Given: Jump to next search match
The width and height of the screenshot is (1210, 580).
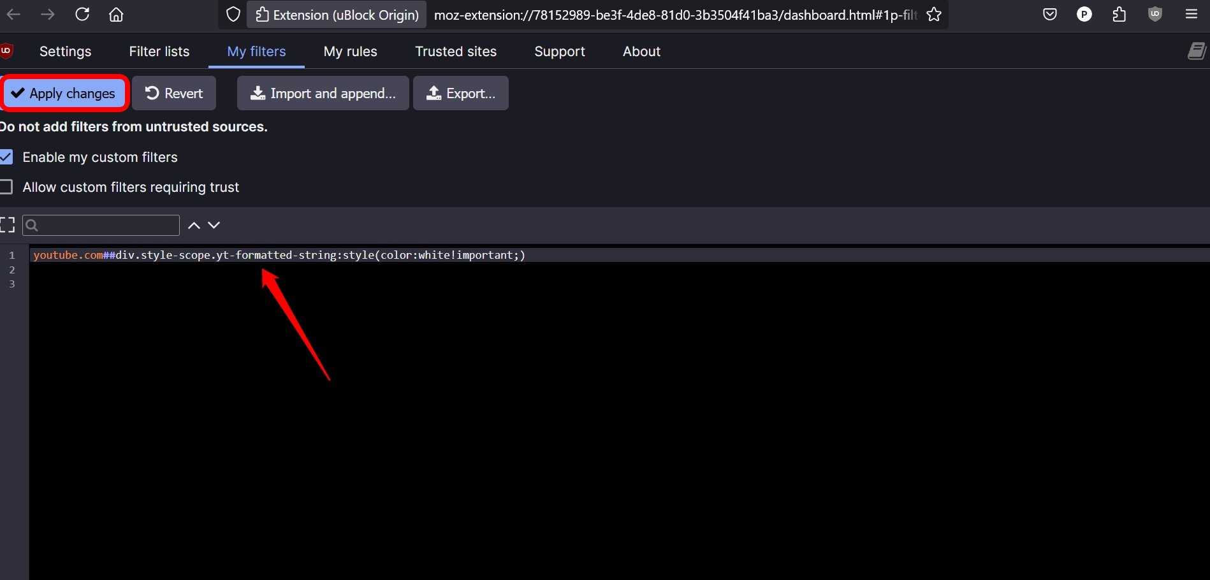Looking at the screenshot, I should pyautogui.click(x=214, y=225).
